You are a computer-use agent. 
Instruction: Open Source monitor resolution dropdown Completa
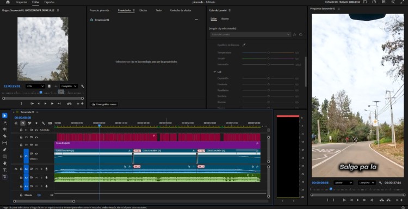click(69, 86)
